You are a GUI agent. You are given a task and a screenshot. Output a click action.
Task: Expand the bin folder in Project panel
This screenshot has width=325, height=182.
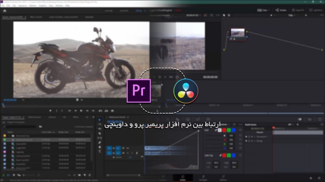[x=9, y=136]
